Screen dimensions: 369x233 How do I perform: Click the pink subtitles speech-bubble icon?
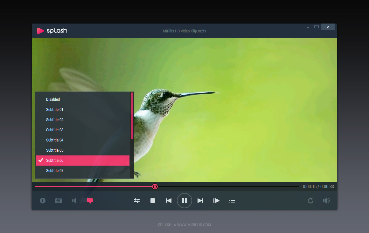[90, 201]
